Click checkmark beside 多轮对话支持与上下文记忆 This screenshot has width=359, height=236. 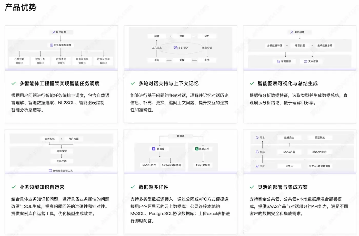pos(133,83)
